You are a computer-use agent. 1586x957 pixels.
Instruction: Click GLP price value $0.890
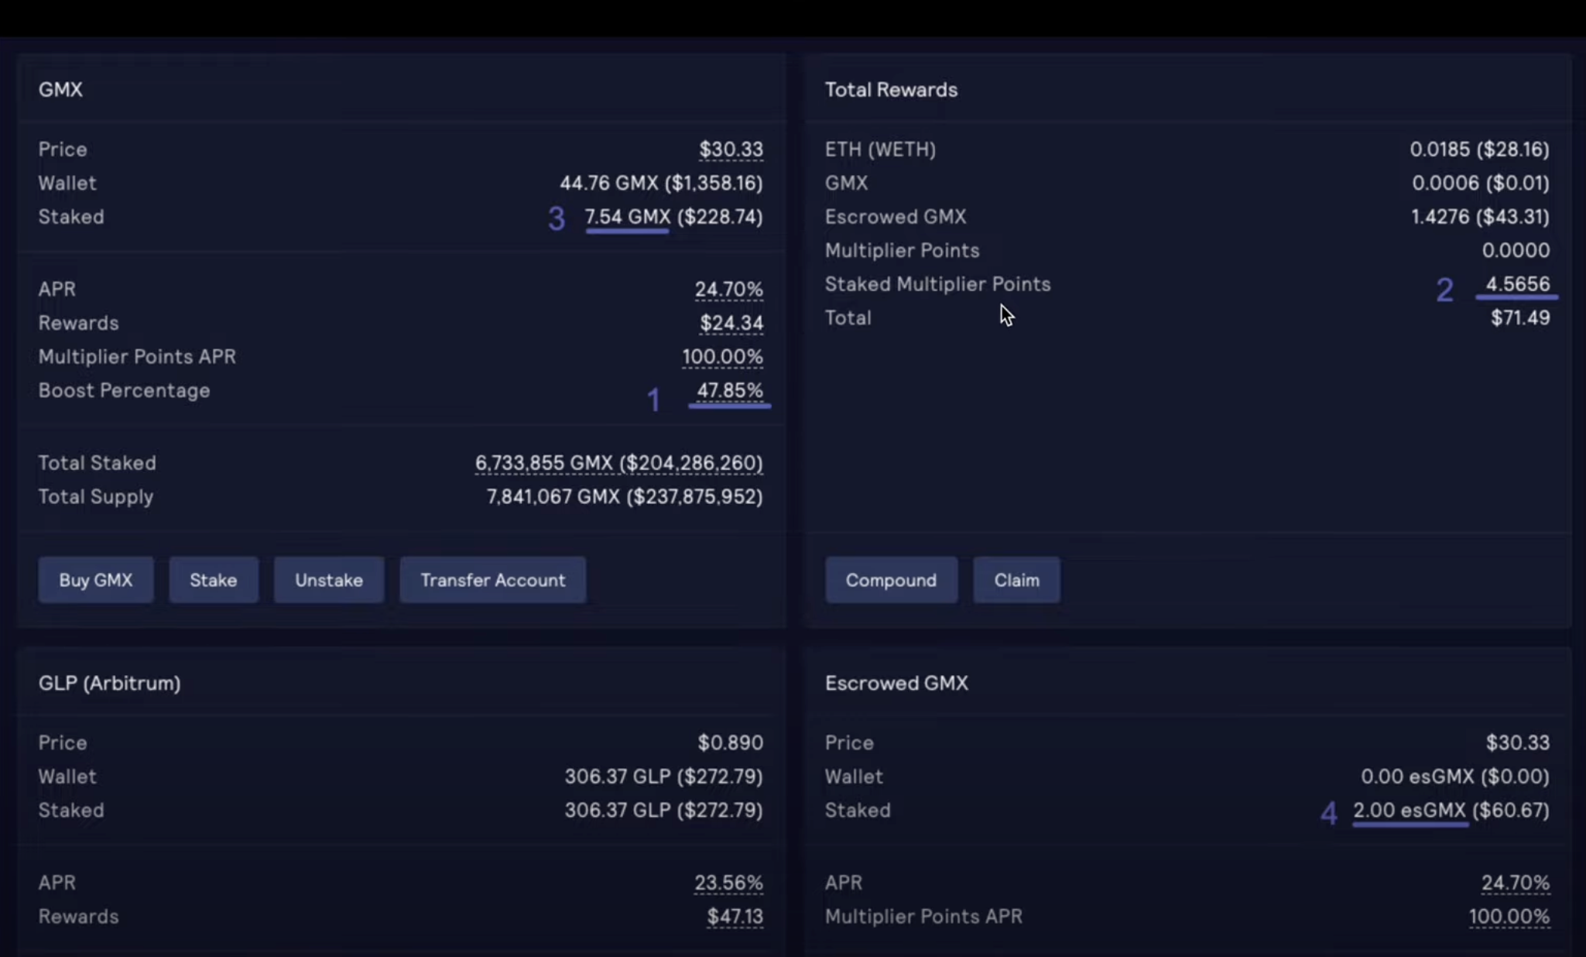point(730,743)
